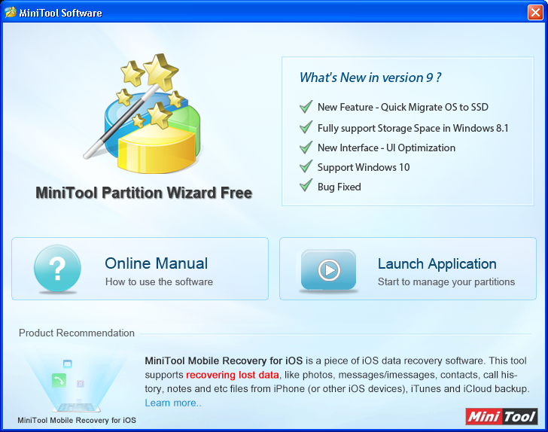Screen dimensions: 548x432
Task: Click 'MiniTool Software' window title text
Action: (x=60, y=13)
